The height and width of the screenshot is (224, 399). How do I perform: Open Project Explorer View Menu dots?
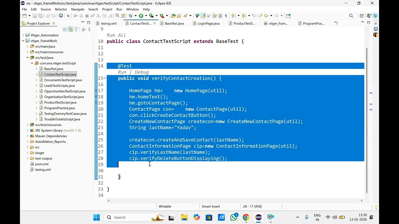pyautogui.click(x=89, y=29)
